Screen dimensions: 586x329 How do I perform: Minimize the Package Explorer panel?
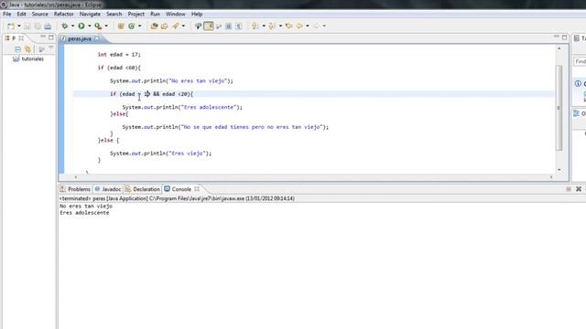click(x=43, y=37)
